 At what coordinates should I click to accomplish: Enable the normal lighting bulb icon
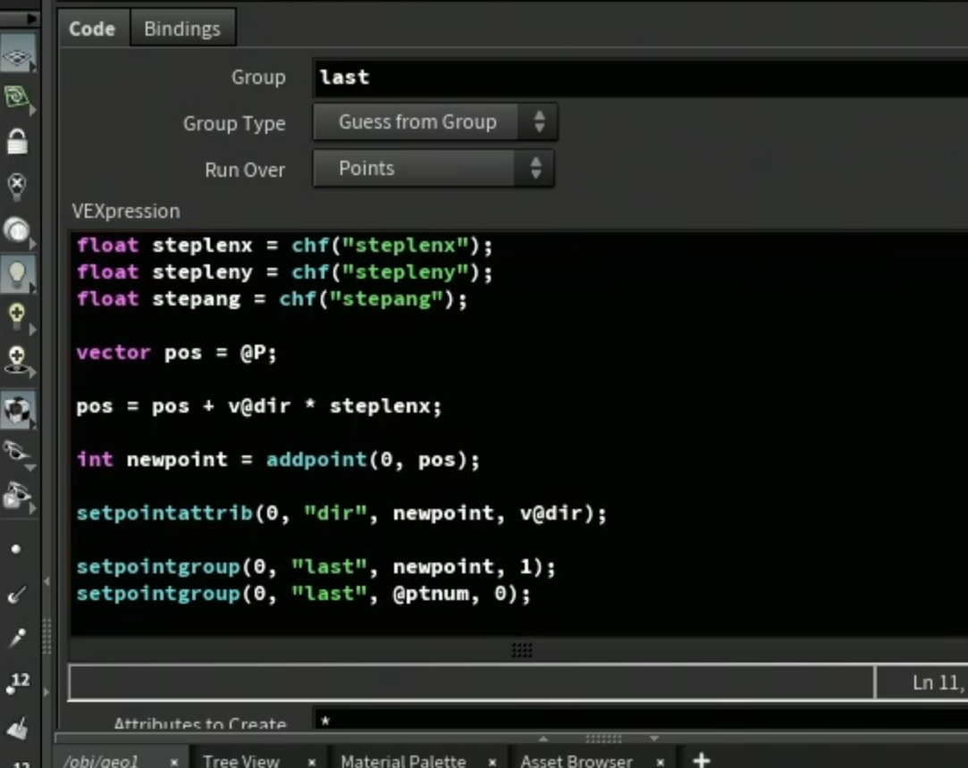click(17, 275)
